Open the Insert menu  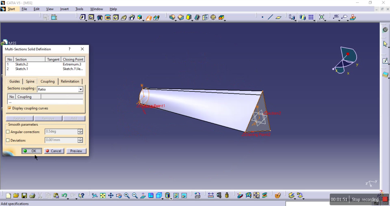tap(64, 9)
